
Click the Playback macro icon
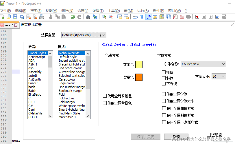[x=210, y=17]
